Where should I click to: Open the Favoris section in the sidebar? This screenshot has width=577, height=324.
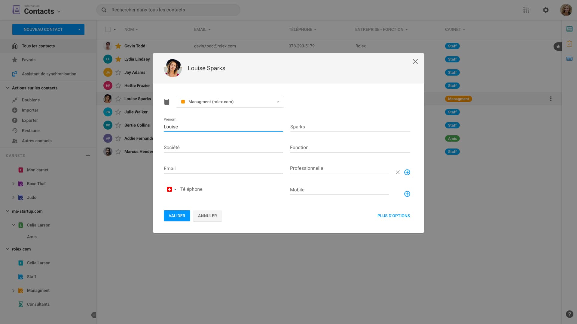29,60
